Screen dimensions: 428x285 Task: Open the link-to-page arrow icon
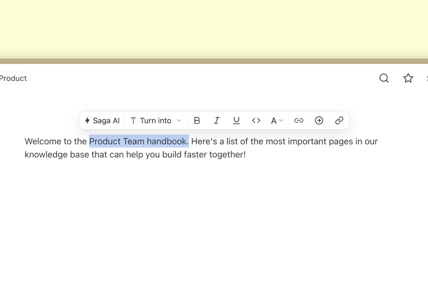[x=319, y=120]
